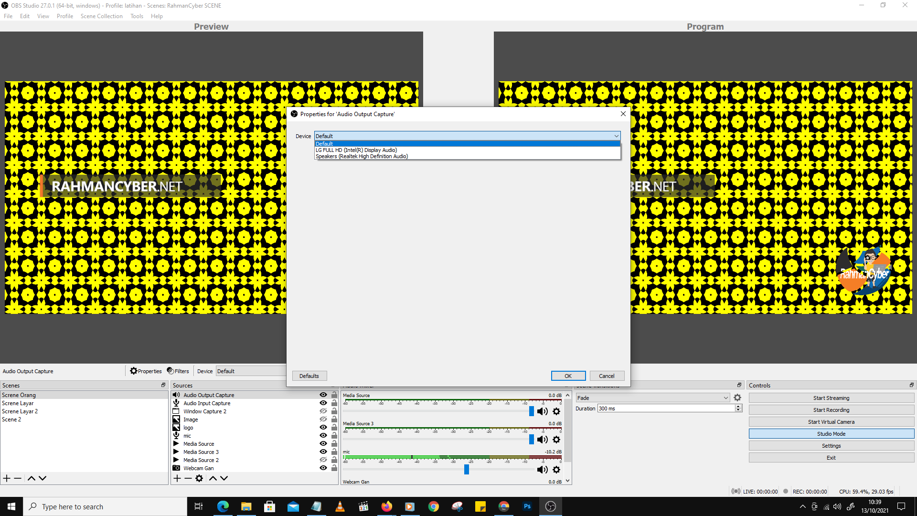Adjust the mic volume slider
Screen dimensions: 917x516
(x=466, y=470)
